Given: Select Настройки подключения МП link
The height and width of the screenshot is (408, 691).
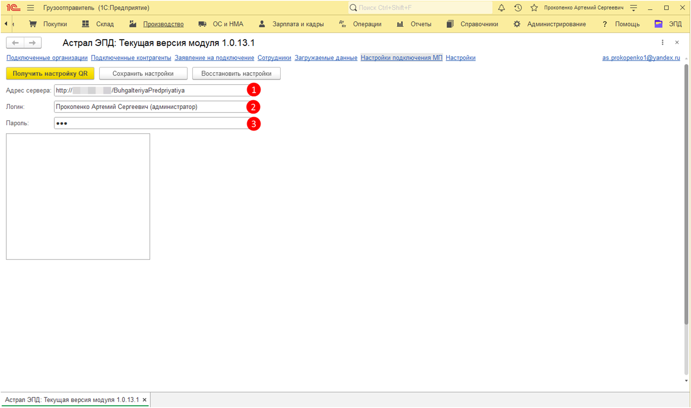Looking at the screenshot, I should coord(401,58).
